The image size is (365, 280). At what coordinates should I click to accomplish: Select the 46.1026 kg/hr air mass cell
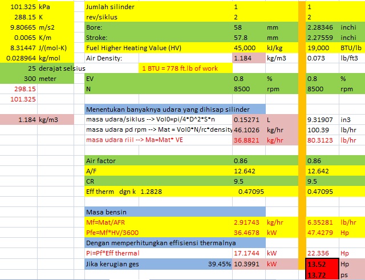point(248,130)
